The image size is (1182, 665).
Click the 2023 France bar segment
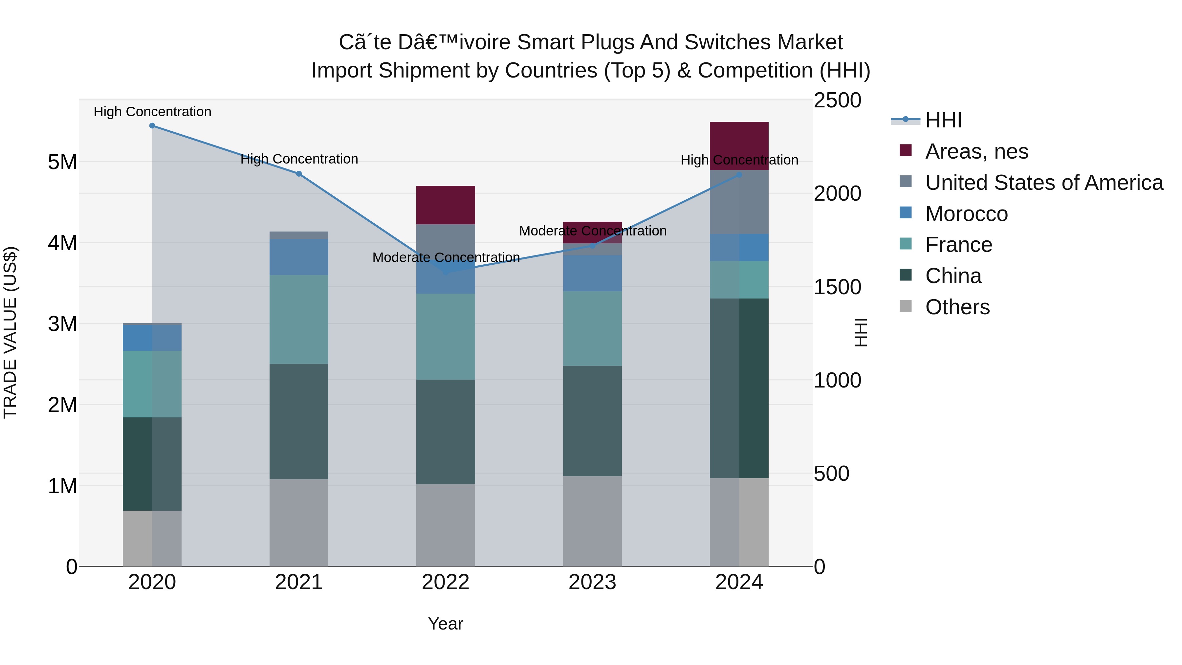tap(592, 329)
